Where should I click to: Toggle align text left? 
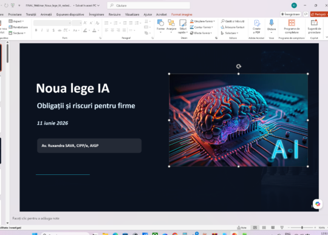106,30
